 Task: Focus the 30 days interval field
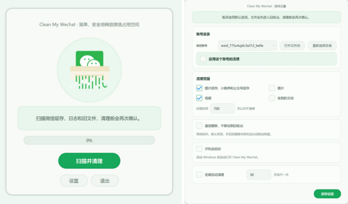pyautogui.click(x=258, y=174)
